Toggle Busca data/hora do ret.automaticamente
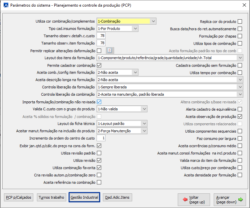 (240, 29)
